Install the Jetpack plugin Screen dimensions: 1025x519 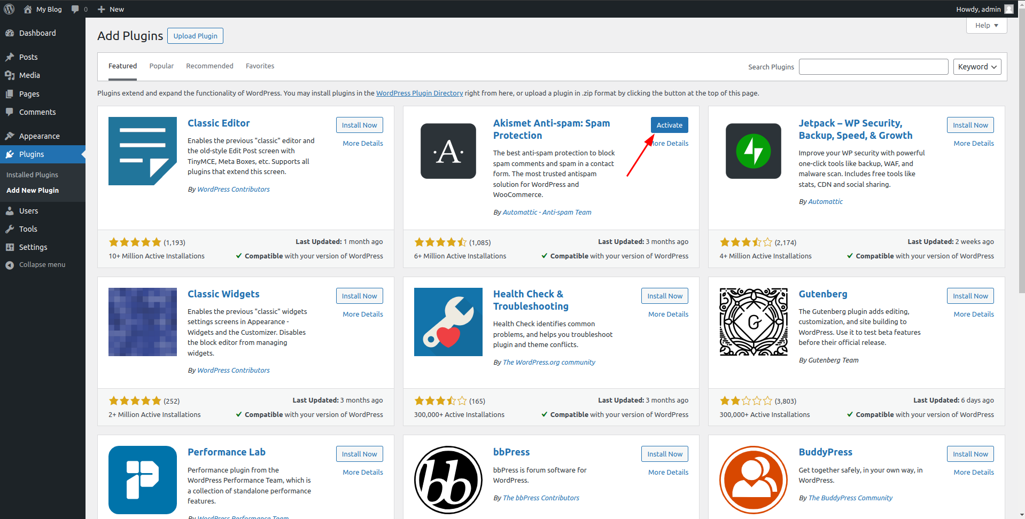(970, 125)
